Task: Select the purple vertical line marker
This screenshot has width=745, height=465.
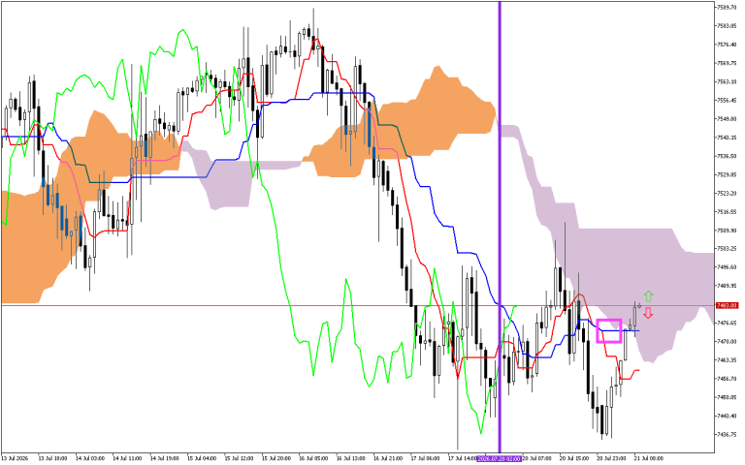Action: 500,227
